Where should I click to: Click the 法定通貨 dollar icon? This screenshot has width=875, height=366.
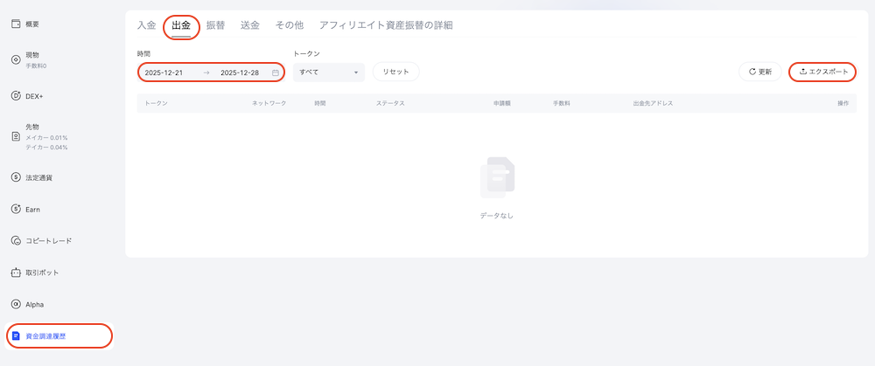click(16, 177)
